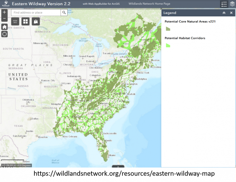
Task: Toggle the Layer List widget icon
Action: click(232, 4)
